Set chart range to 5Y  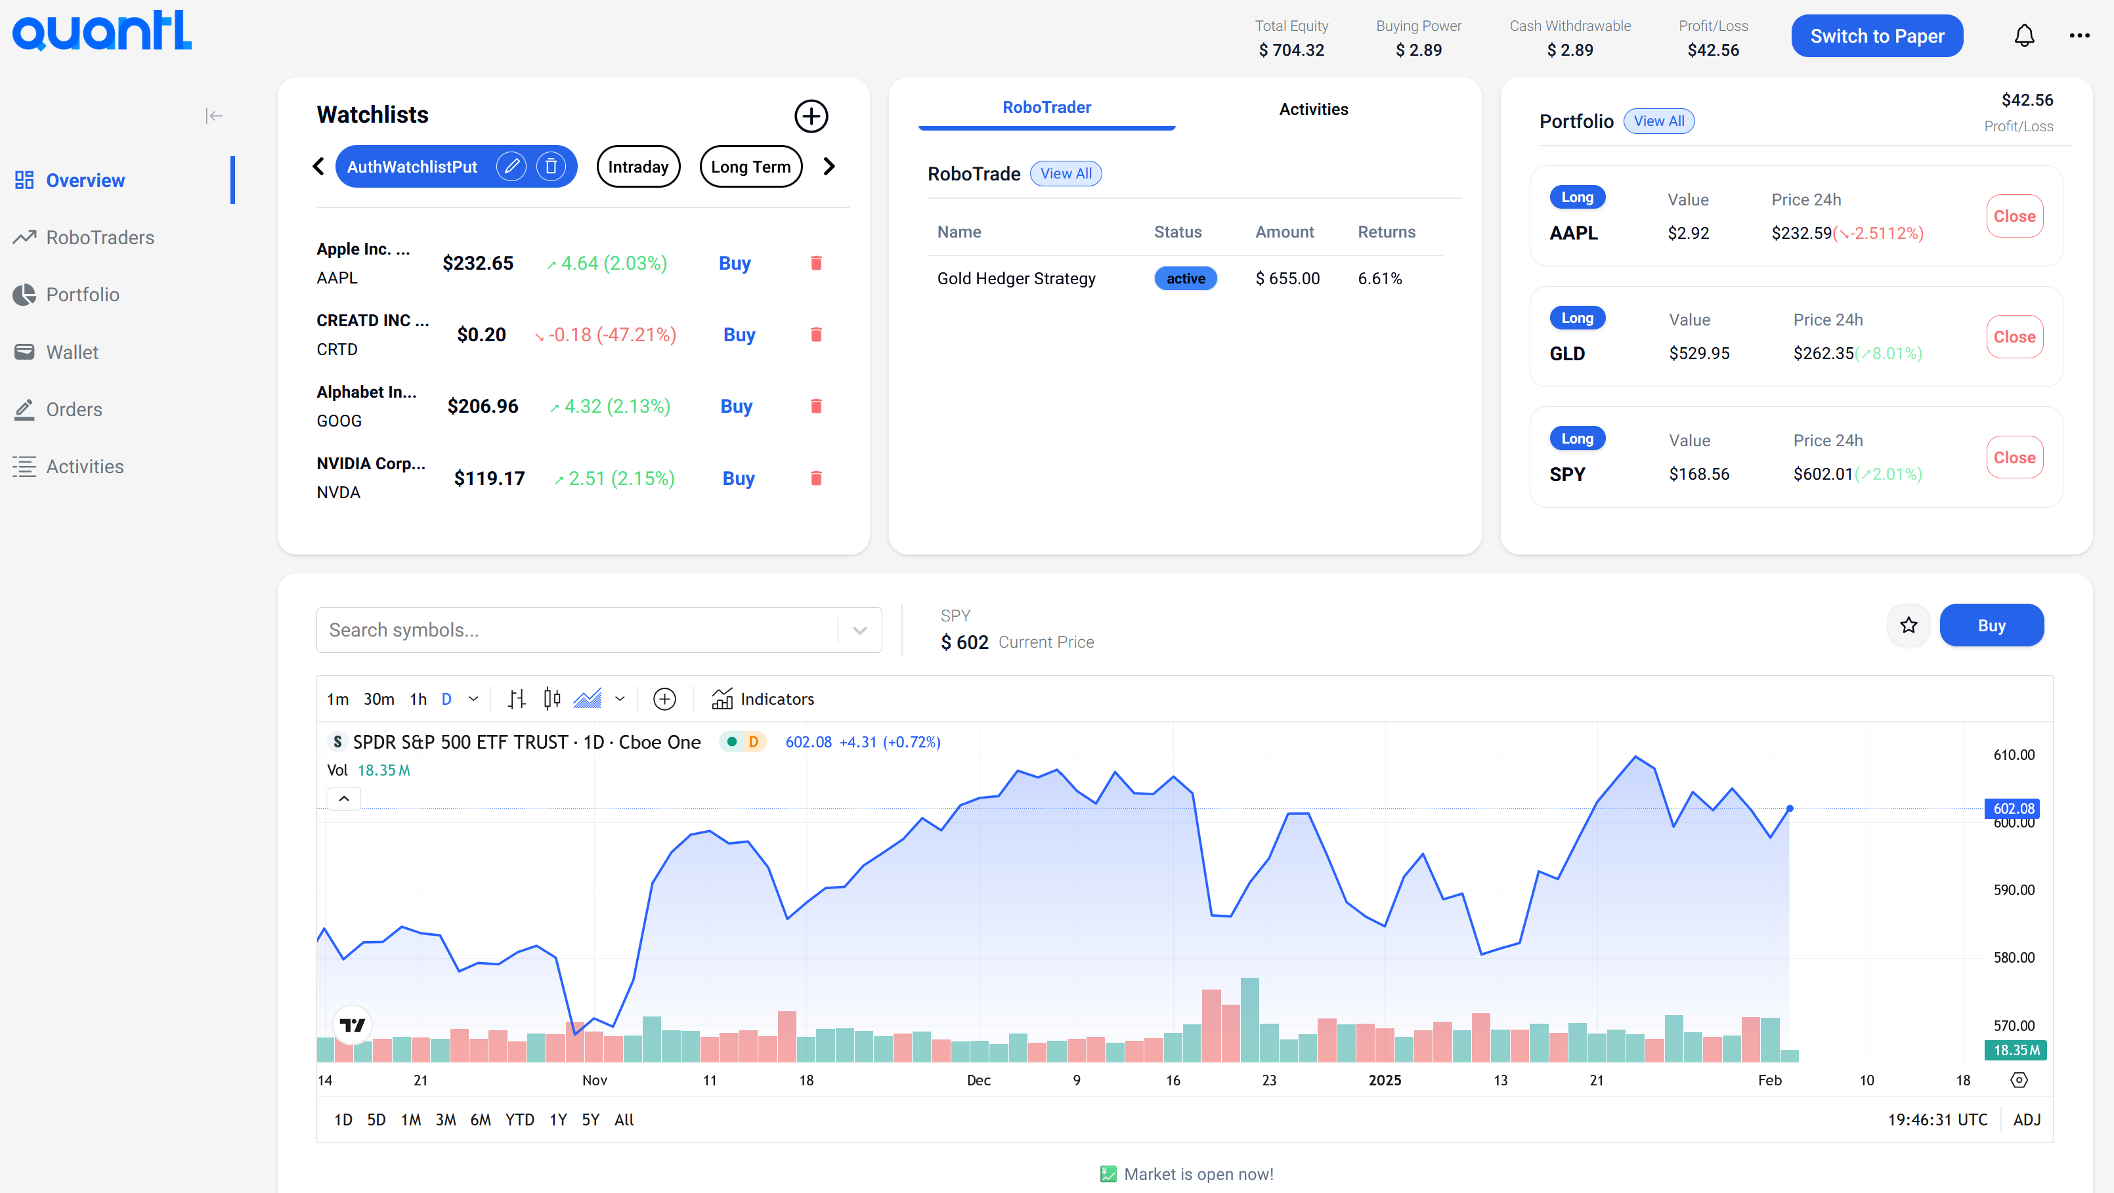click(x=590, y=1119)
